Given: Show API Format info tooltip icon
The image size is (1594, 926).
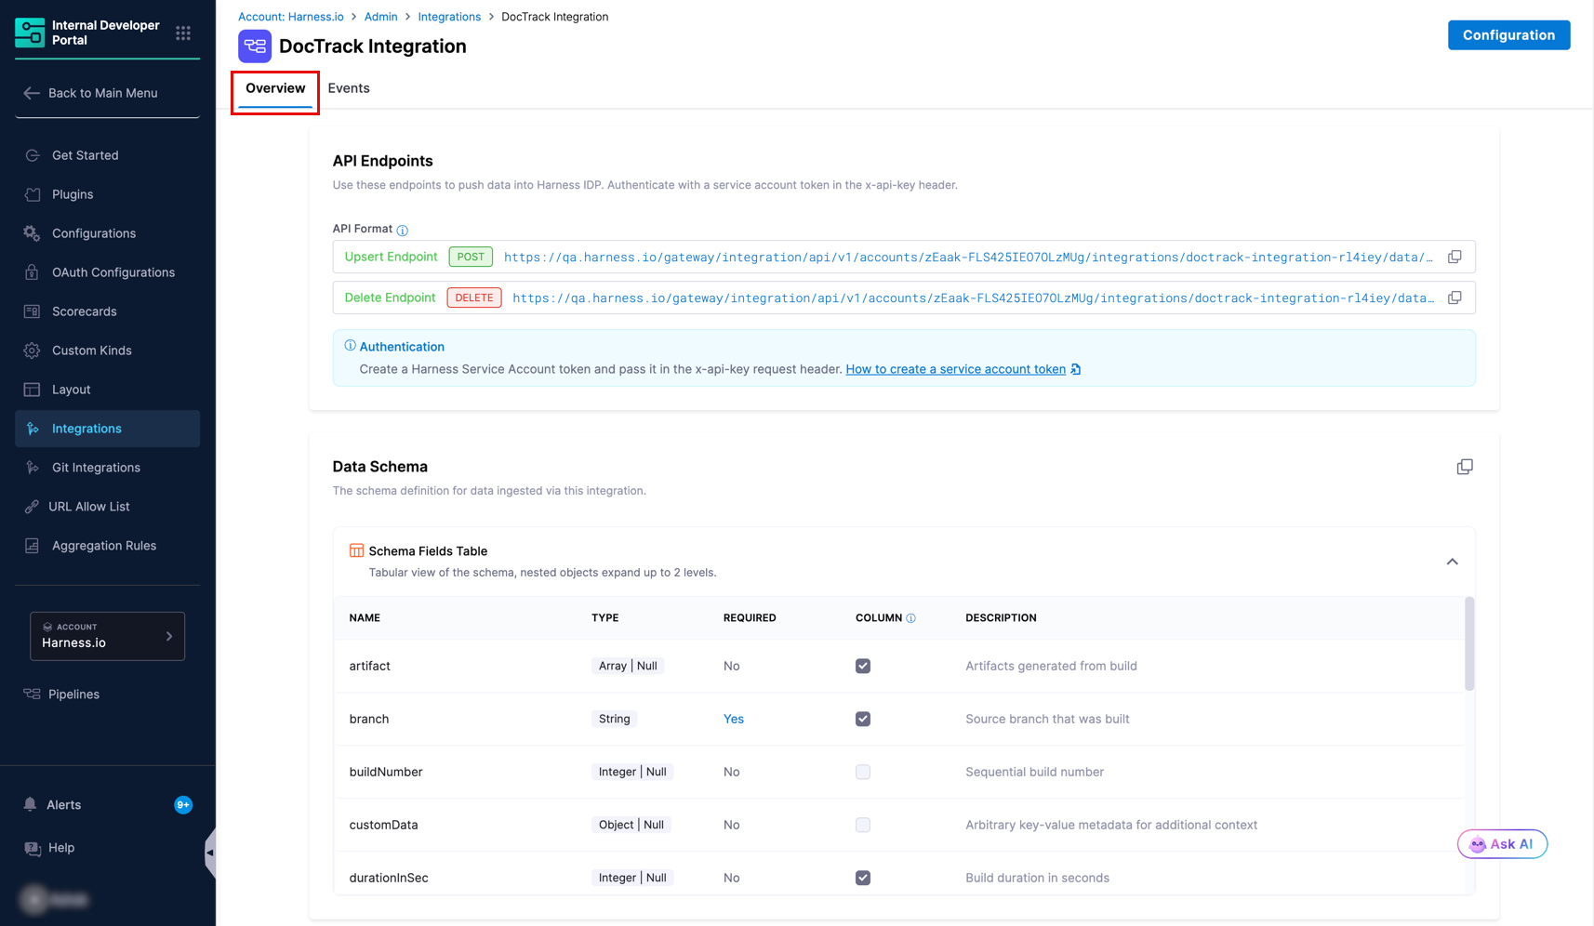Looking at the screenshot, I should point(403,230).
